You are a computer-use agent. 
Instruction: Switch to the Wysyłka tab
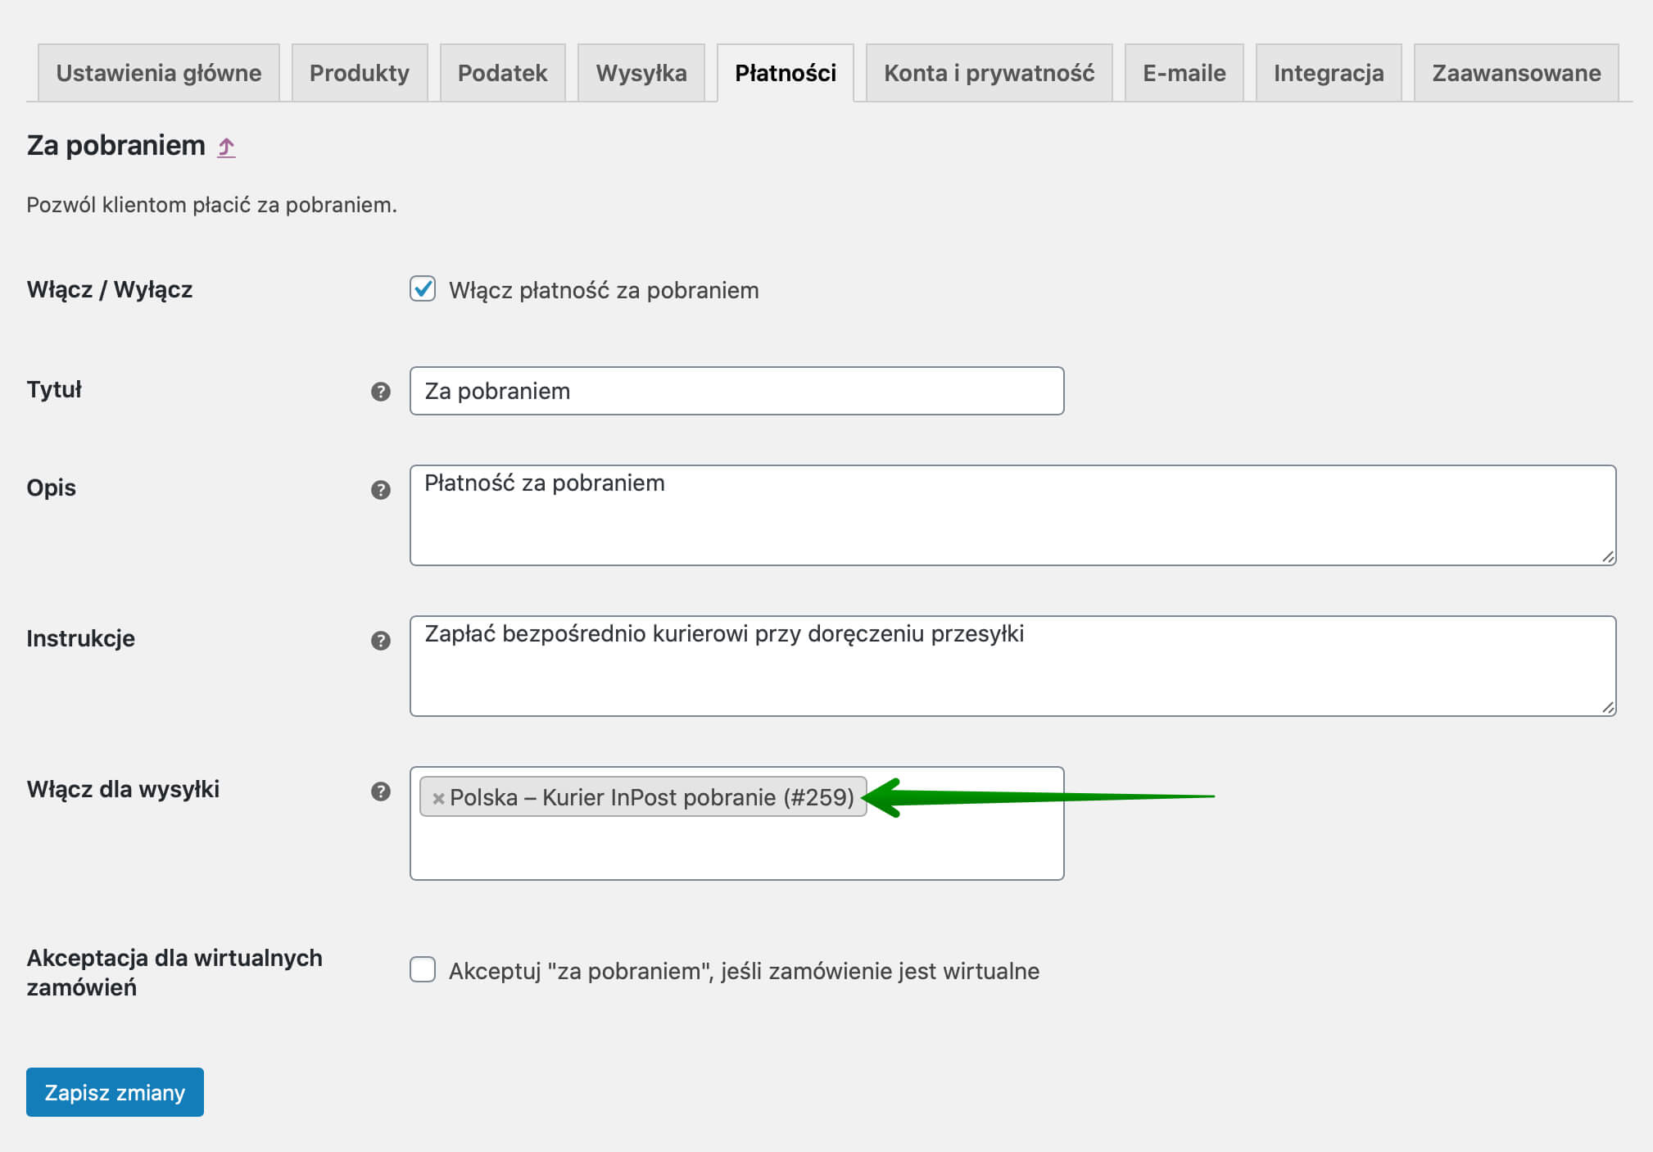click(x=641, y=73)
